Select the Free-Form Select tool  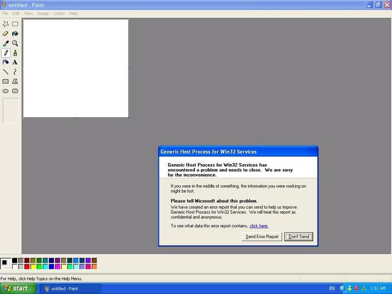tap(6, 24)
